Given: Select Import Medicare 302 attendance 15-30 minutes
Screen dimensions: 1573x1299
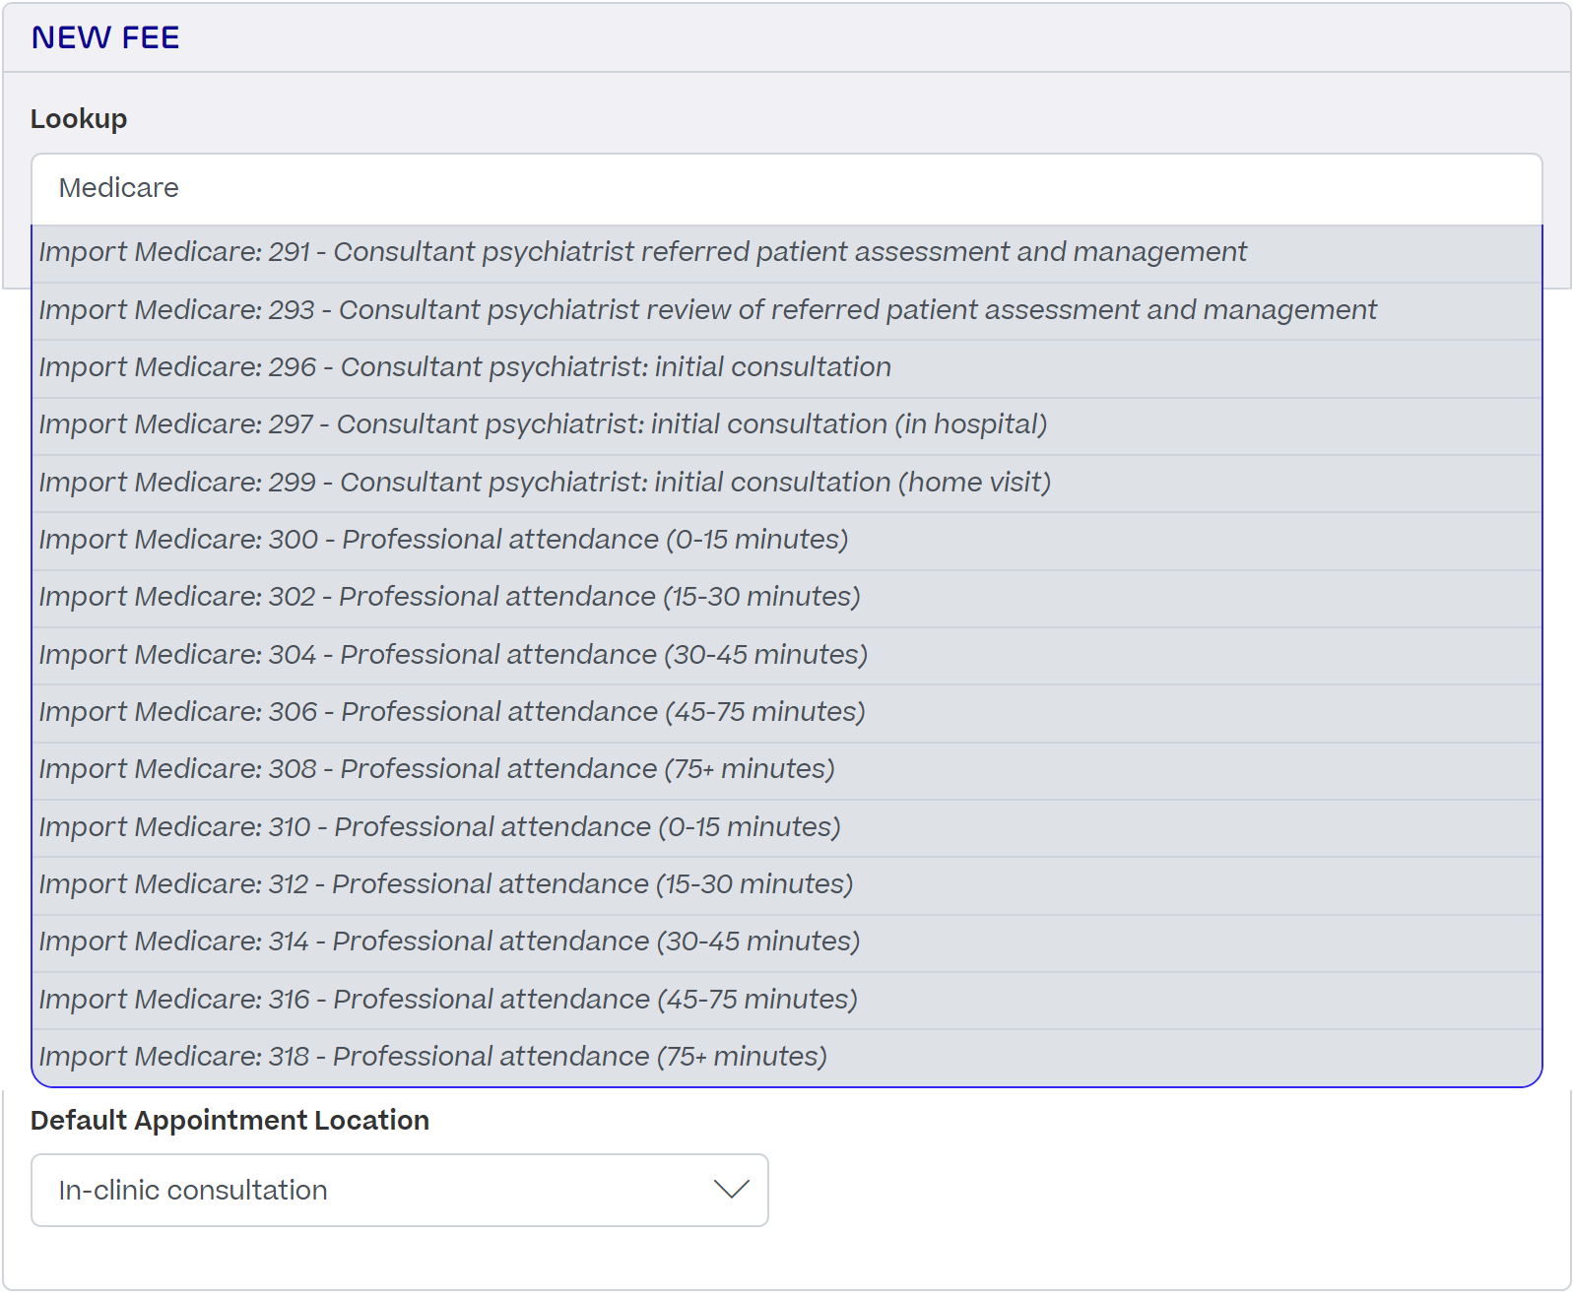Looking at the screenshot, I should click(786, 598).
